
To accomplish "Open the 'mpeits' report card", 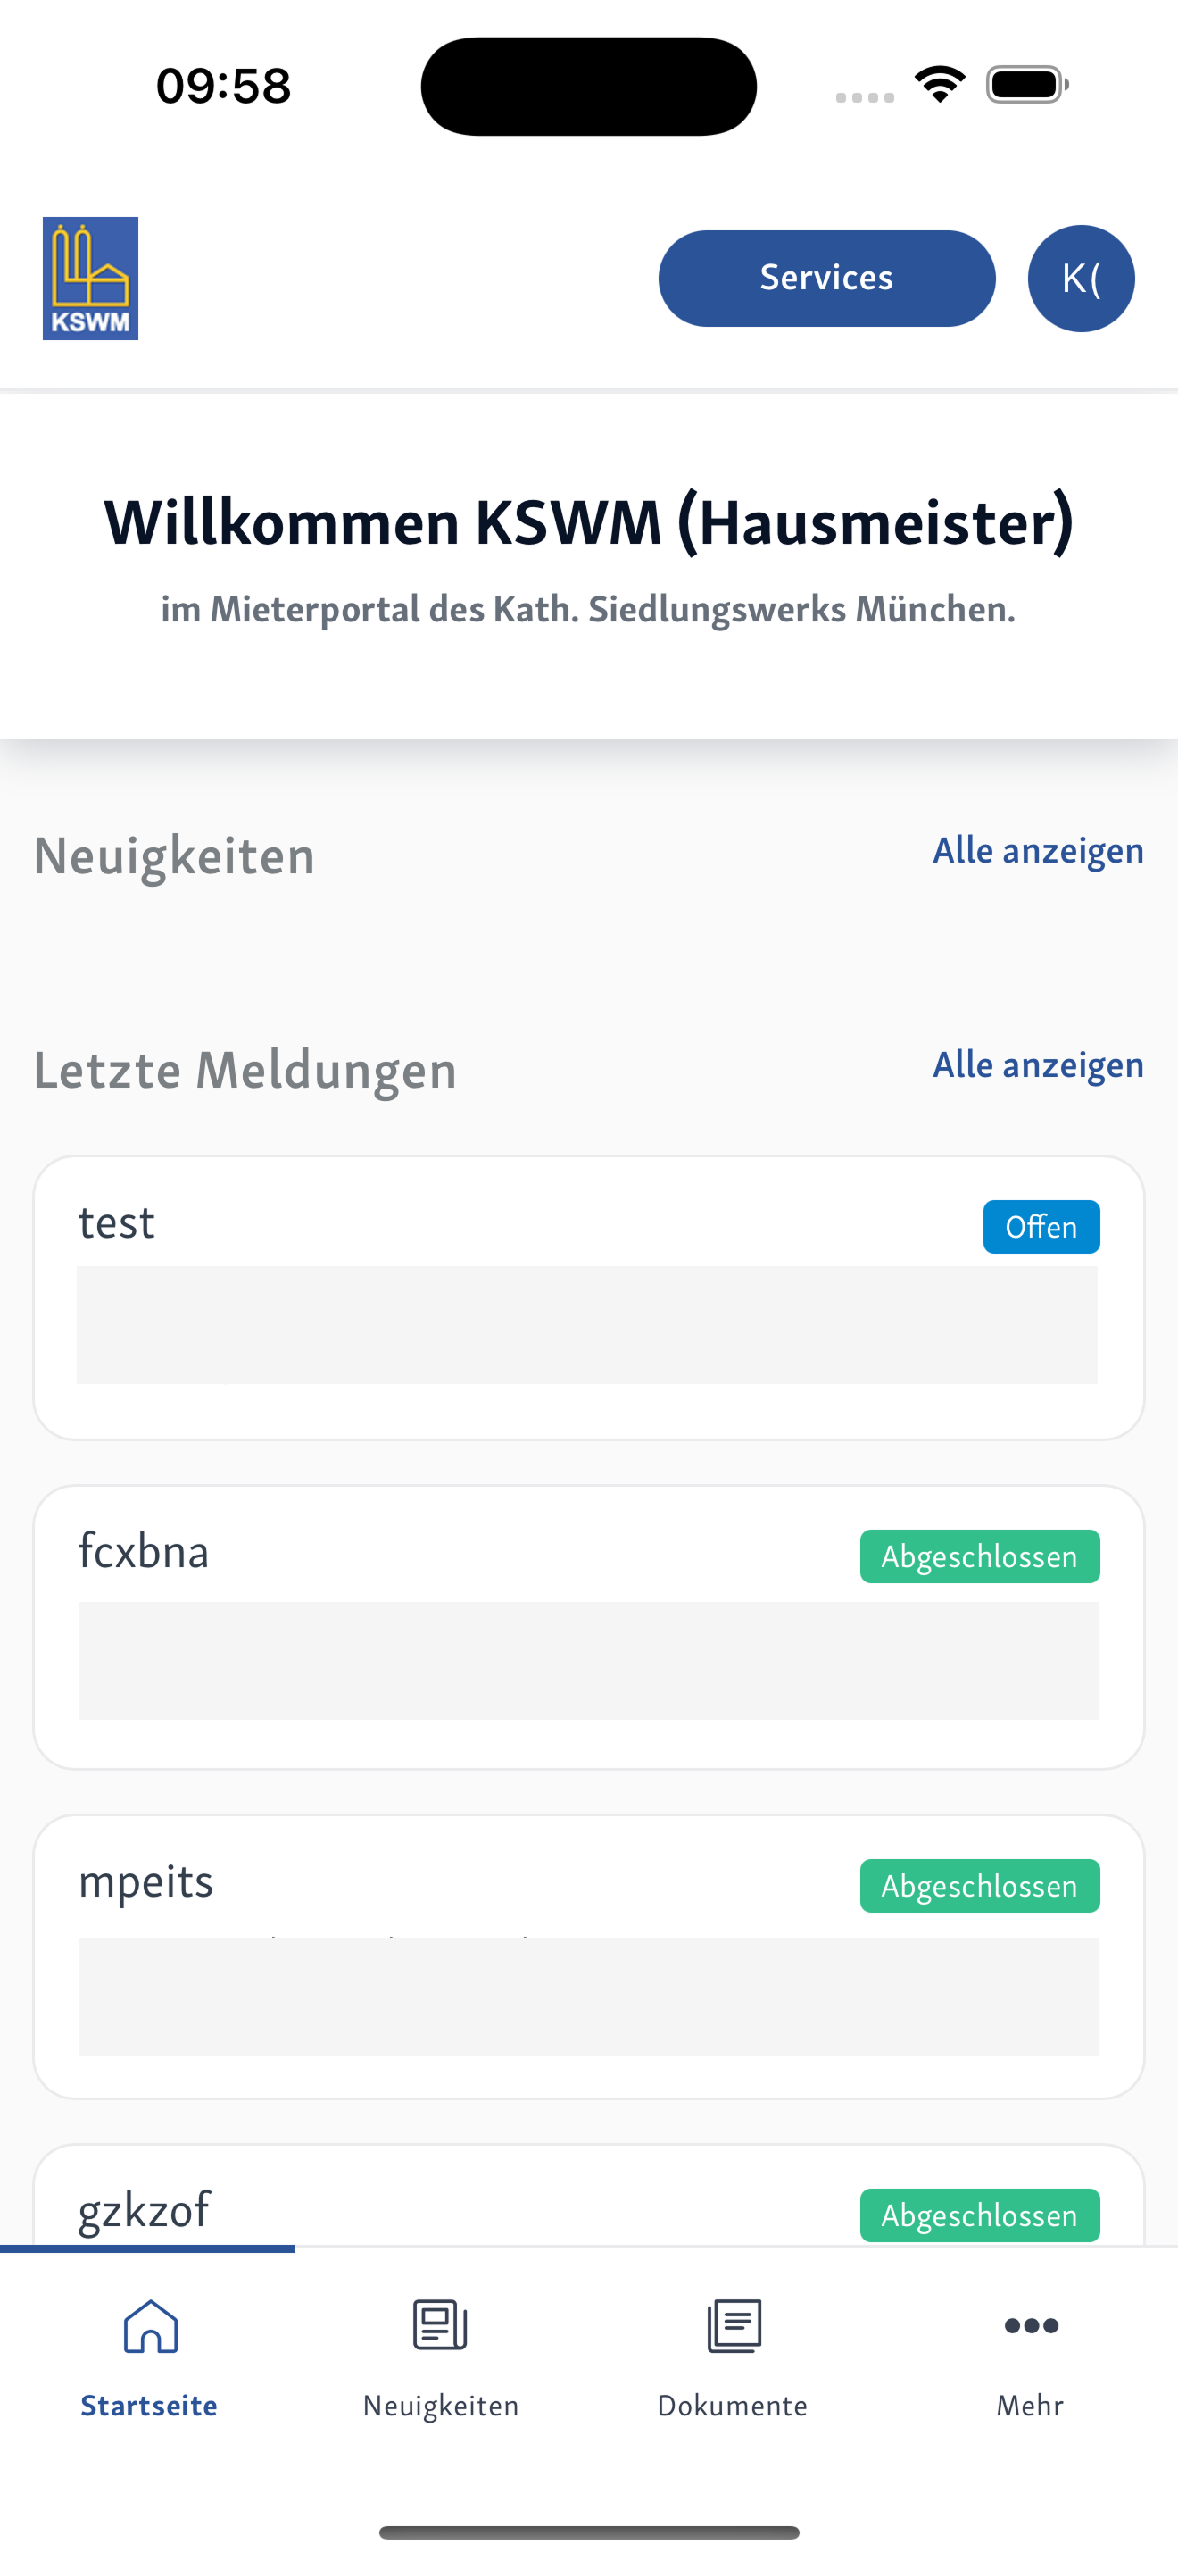I will [x=588, y=1956].
